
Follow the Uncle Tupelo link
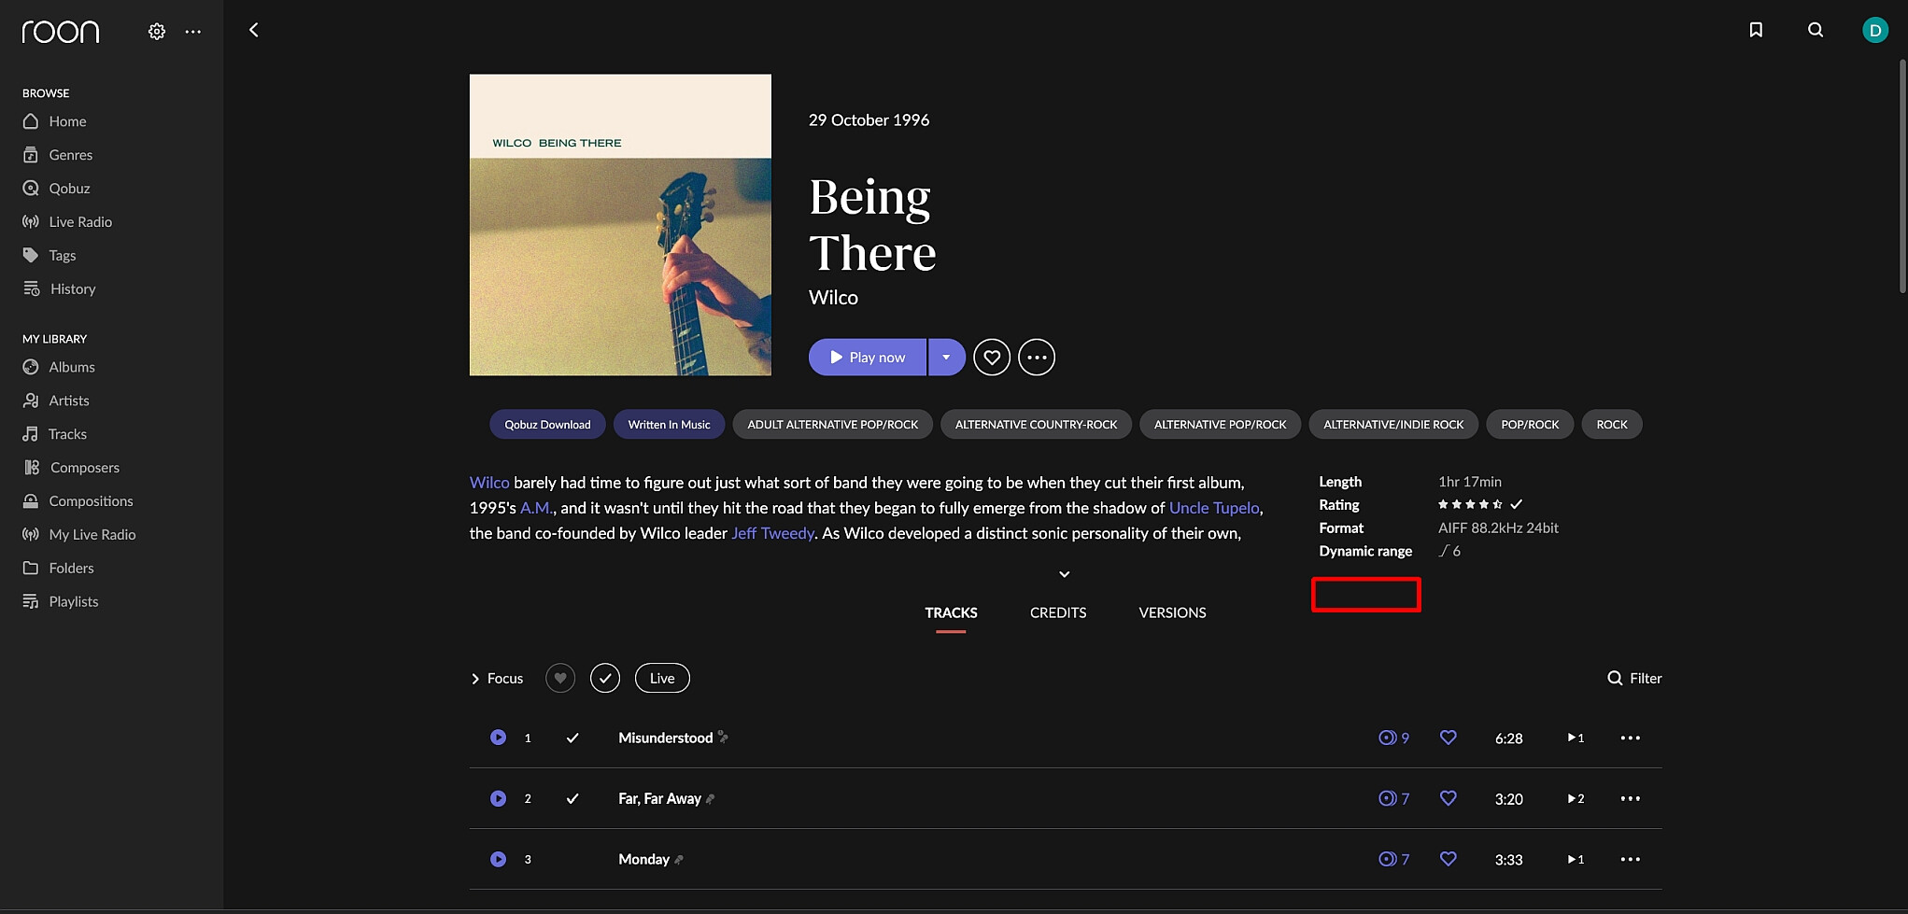pos(1214,509)
